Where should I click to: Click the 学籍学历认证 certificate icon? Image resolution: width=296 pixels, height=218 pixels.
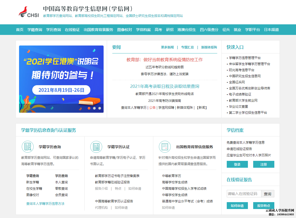[96, 147]
